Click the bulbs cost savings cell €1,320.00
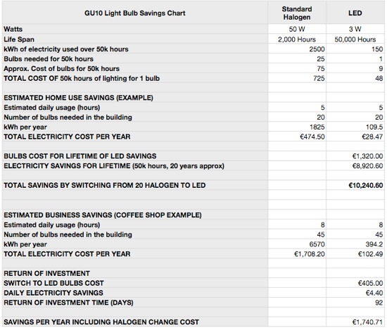 click(x=355, y=156)
